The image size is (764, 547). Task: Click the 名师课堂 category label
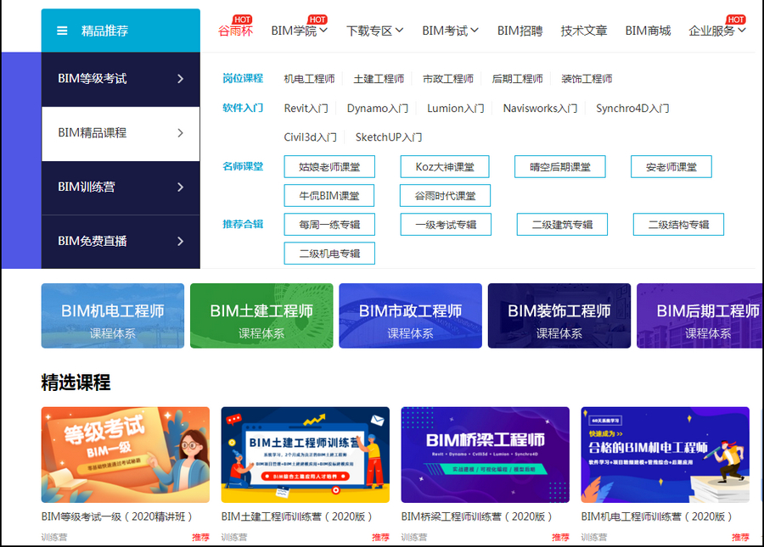(243, 166)
